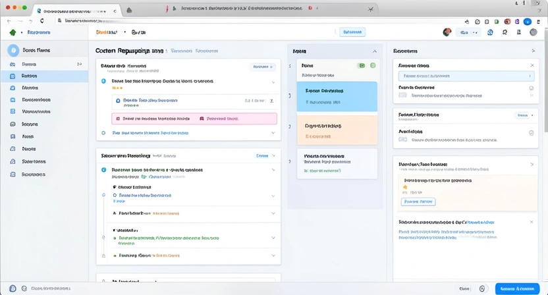The height and width of the screenshot is (295, 548).
Task: Click the clock icon in the bottom bar
Action: pos(482,288)
